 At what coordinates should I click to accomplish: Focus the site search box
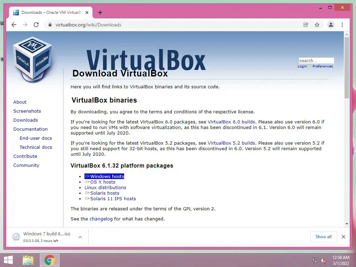coord(316,60)
